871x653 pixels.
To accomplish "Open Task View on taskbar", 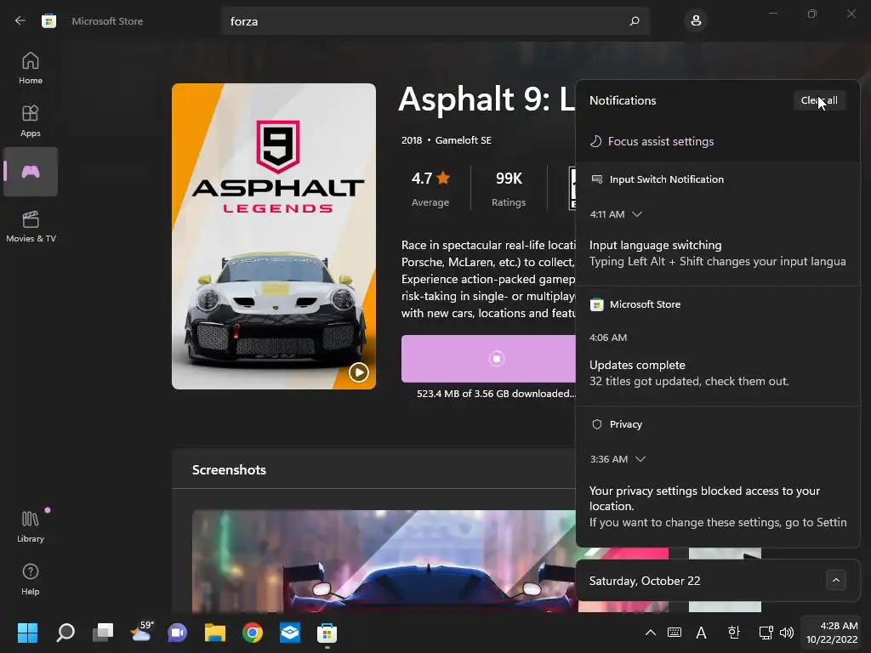I will coord(103,633).
